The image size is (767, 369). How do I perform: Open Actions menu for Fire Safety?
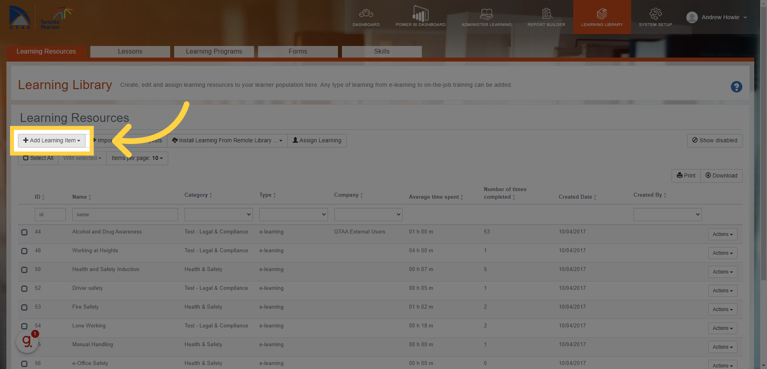click(x=723, y=309)
